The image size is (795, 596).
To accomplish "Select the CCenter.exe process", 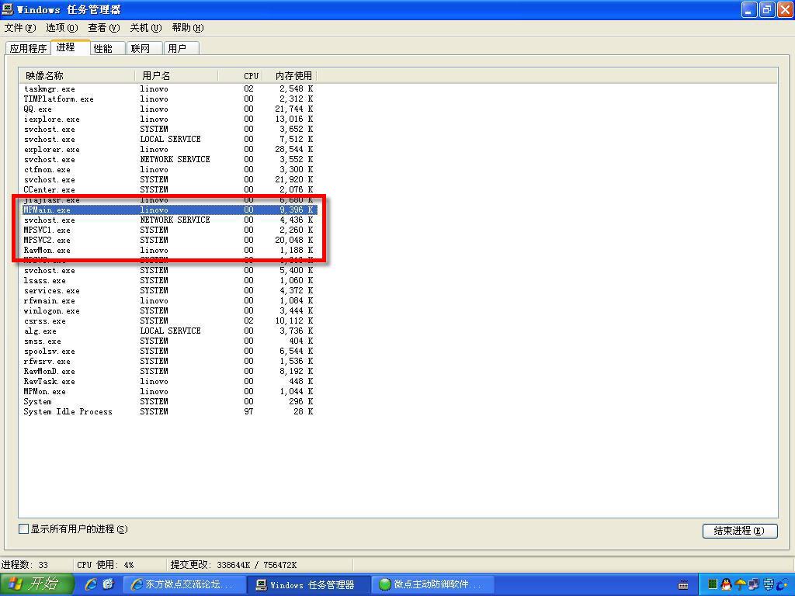I will 168,190.
